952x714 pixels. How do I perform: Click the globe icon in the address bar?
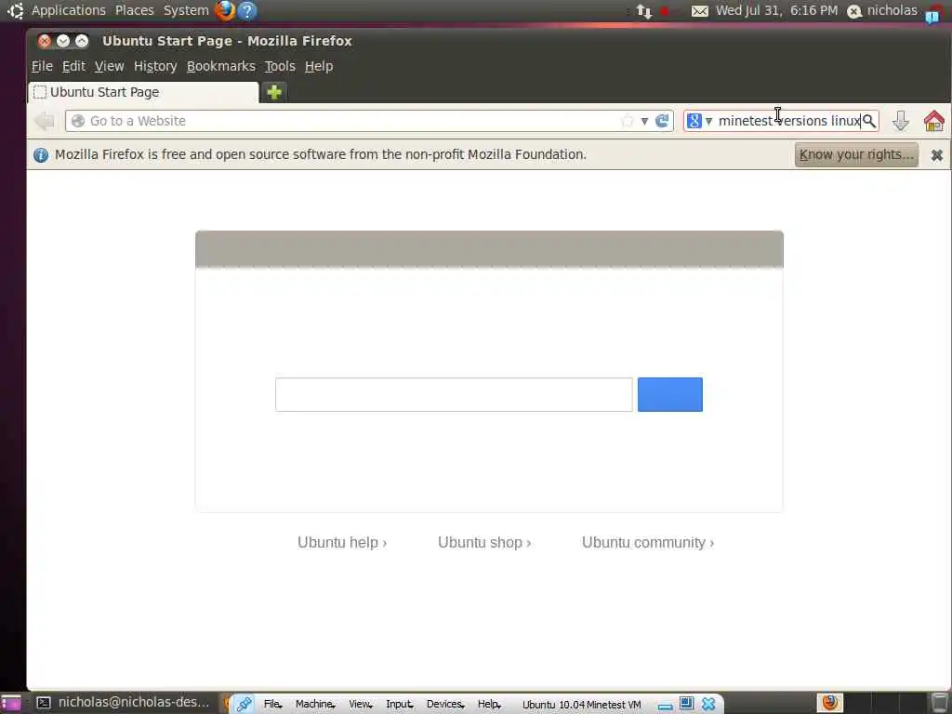point(78,121)
